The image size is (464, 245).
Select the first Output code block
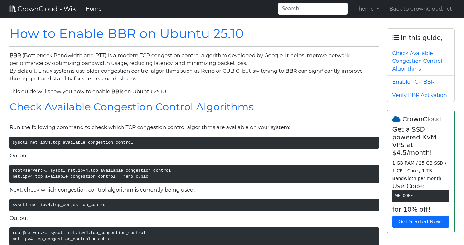pos(194,174)
